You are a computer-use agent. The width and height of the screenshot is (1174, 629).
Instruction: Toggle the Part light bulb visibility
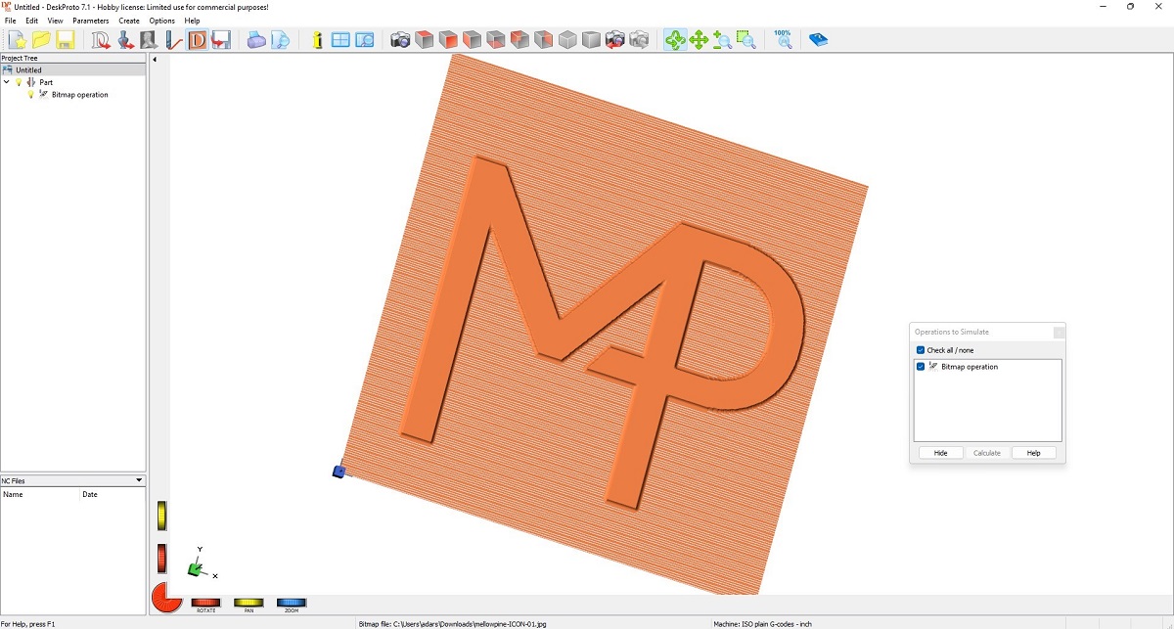click(19, 82)
